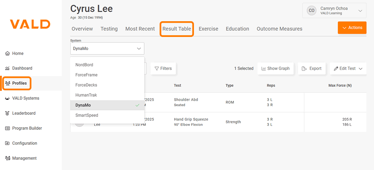374x170 pixels.
Task: Open the orange Actions menu
Action: [352, 28]
